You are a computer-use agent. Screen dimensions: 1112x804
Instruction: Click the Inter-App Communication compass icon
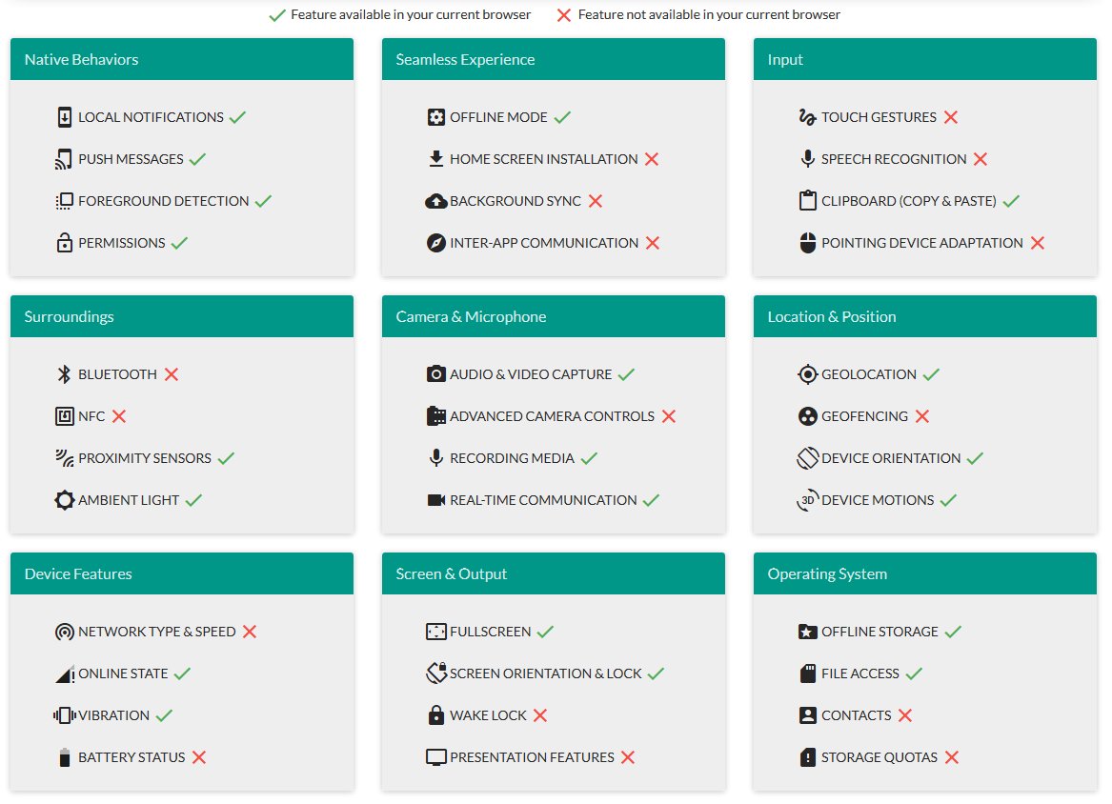click(436, 243)
